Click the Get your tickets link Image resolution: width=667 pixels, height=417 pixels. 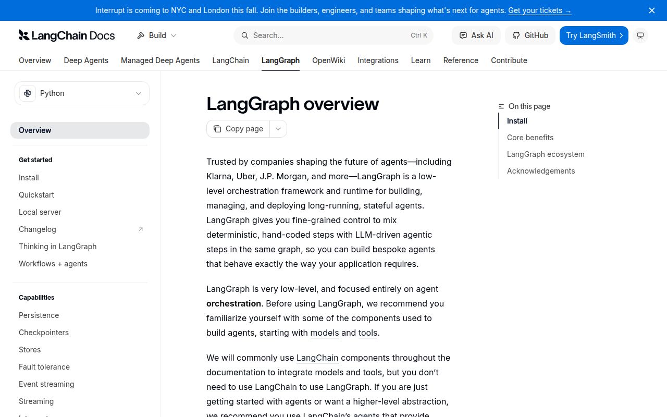[x=539, y=10]
